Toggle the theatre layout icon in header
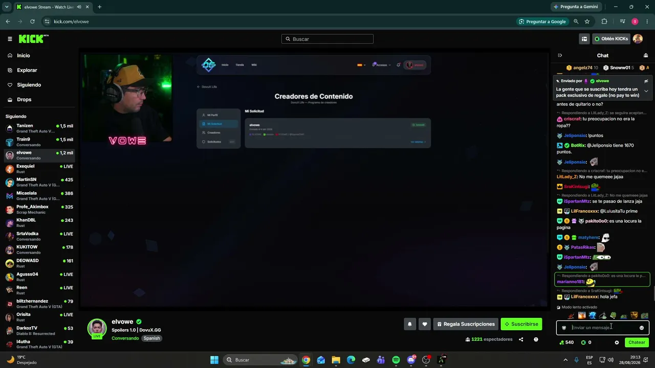Image resolution: width=655 pixels, height=368 pixels. [584, 39]
